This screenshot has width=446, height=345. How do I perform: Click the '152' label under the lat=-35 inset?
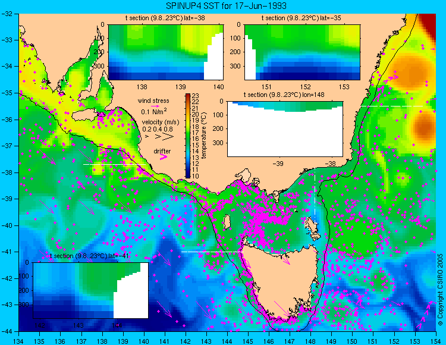click(x=306, y=87)
